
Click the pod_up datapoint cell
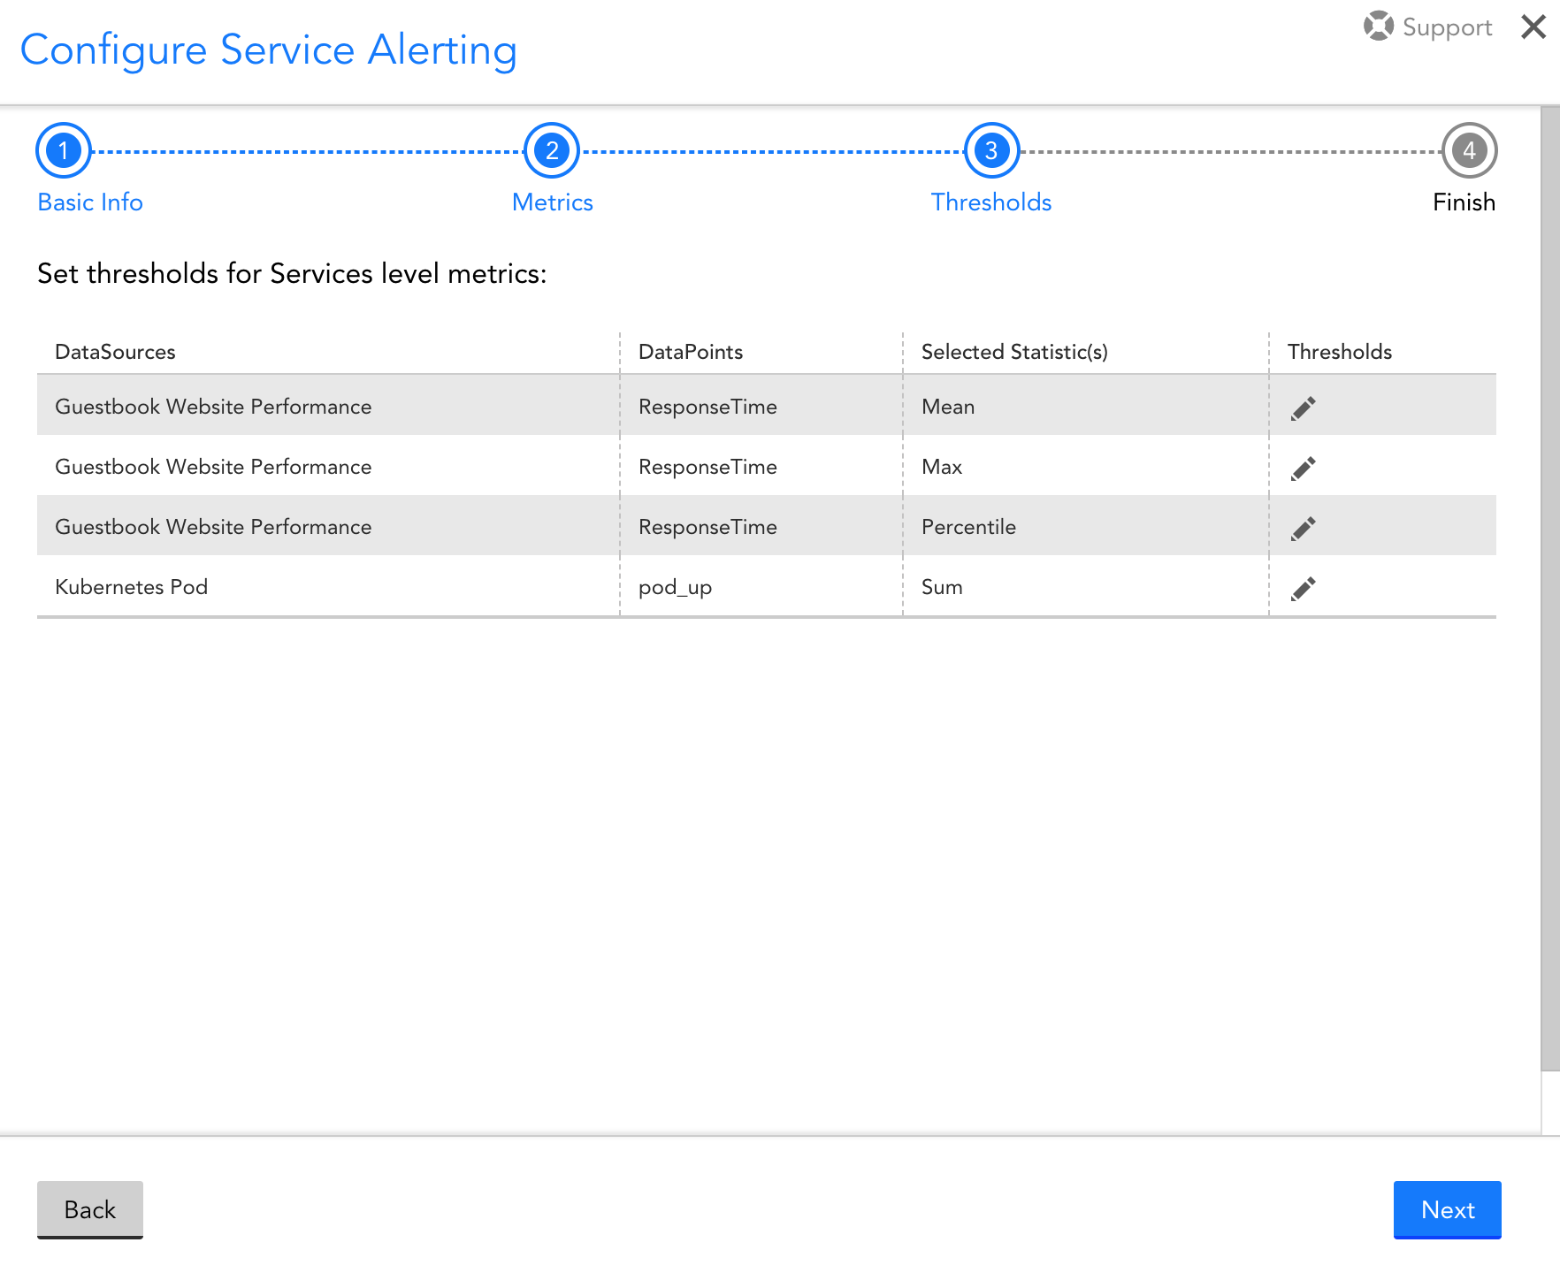pos(675,588)
